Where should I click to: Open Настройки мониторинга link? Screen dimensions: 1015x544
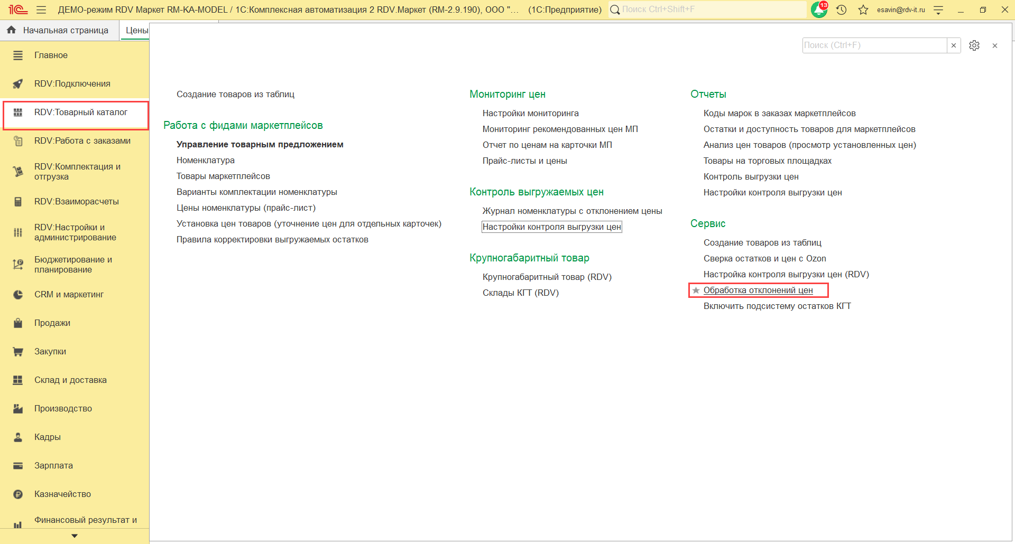(x=531, y=114)
